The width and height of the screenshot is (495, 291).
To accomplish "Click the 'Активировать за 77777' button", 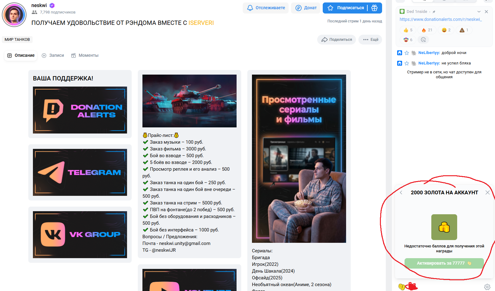I will coord(444,263).
